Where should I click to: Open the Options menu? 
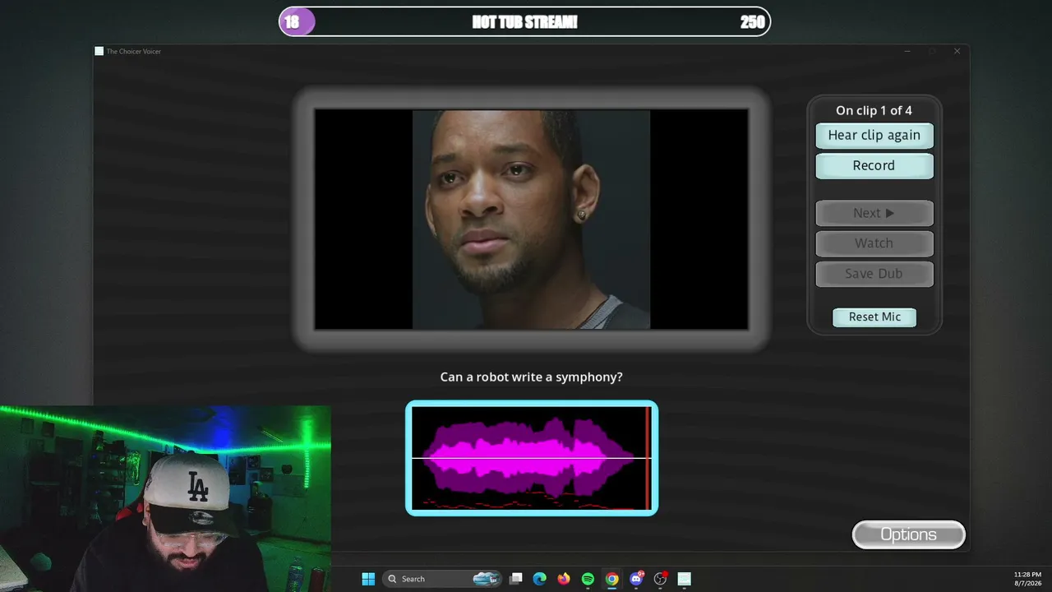click(x=908, y=534)
